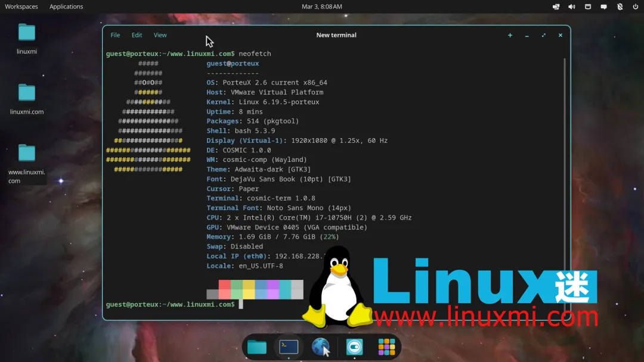Open the tiling windows tray icon
644x362 pixels.
pyautogui.click(x=556, y=7)
